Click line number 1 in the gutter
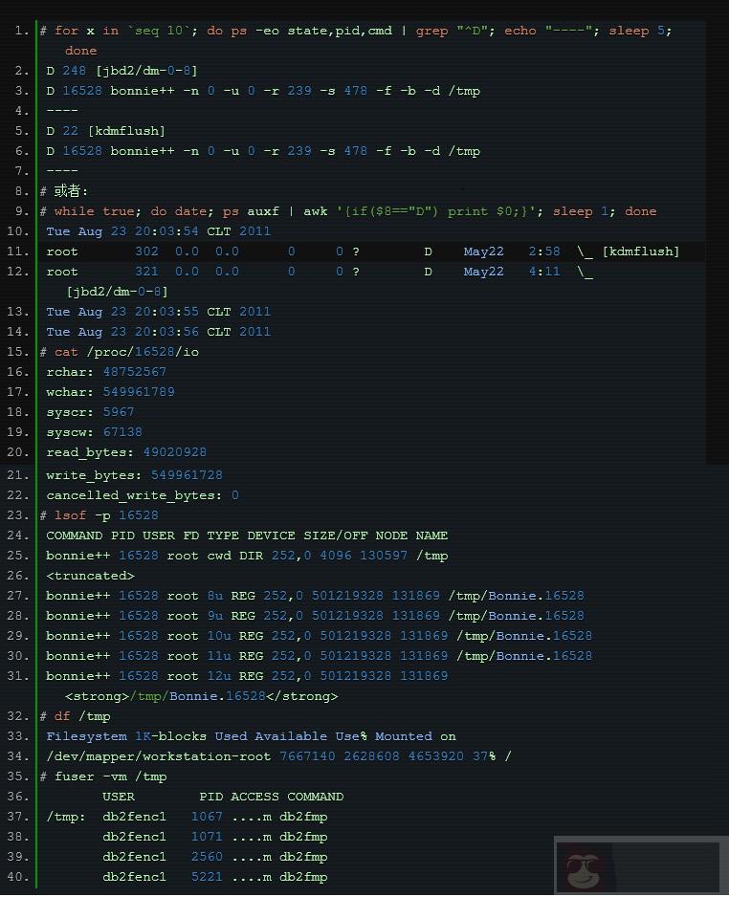This screenshot has height=897, width=729. coord(21,31)
